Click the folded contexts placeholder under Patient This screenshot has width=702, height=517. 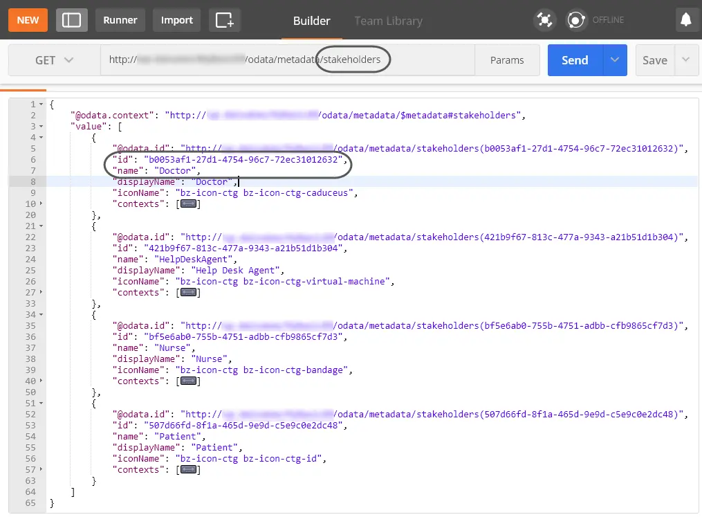tap(189, 470)
